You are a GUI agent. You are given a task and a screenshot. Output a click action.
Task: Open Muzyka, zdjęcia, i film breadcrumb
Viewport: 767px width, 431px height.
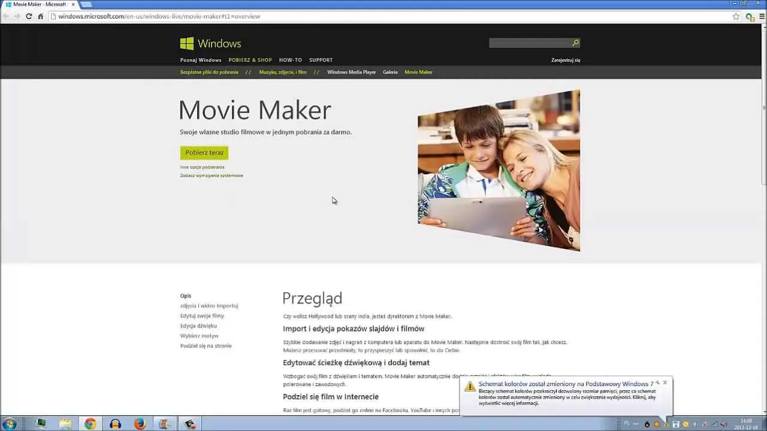click(283, 72)
